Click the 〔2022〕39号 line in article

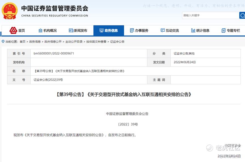(x=128, y=124)
